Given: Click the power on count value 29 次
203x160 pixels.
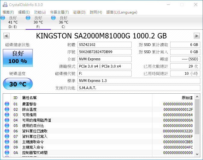Looking at the screenshot, I should coord(185,66).
